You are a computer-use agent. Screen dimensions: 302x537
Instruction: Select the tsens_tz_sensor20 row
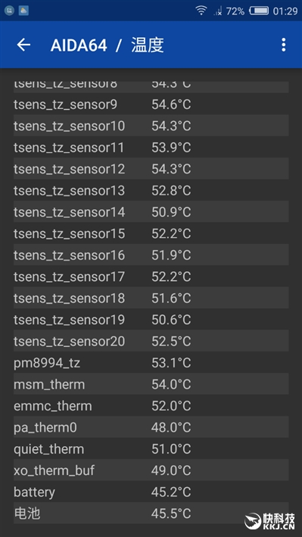click(x=151, y=341)
